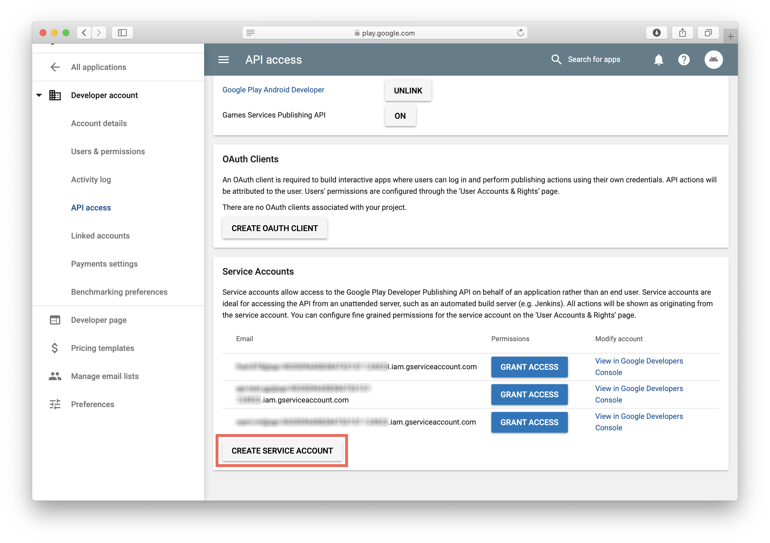Click the Safari share icon
This screenshot has width=770, height=543.
[682, 32]
